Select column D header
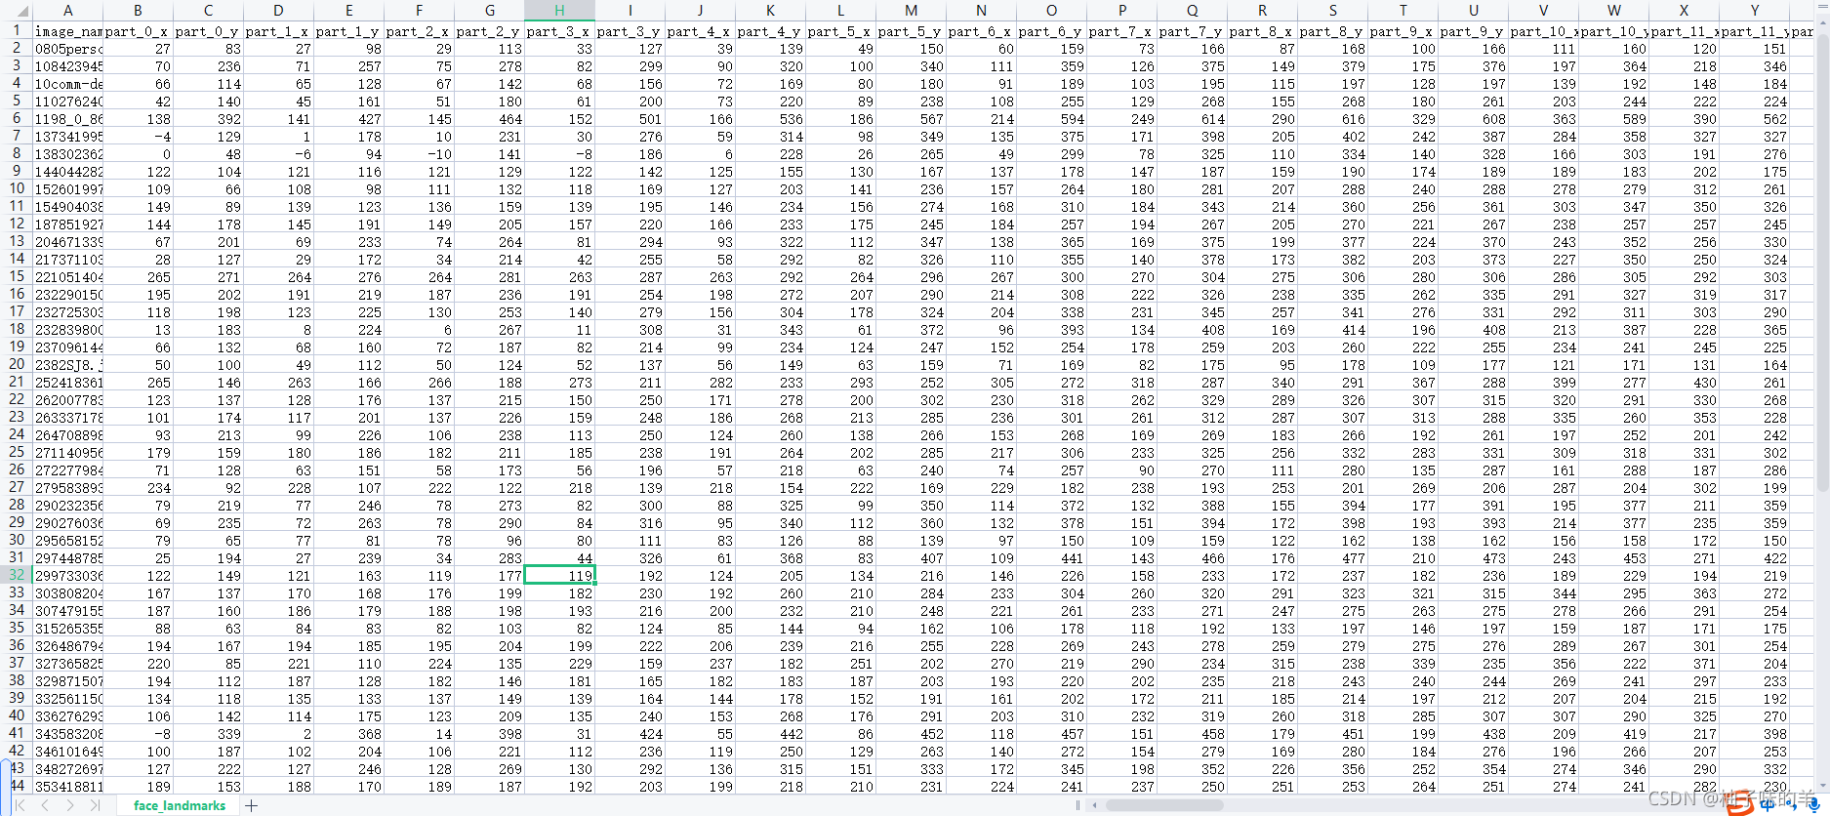 coord(278,10)
